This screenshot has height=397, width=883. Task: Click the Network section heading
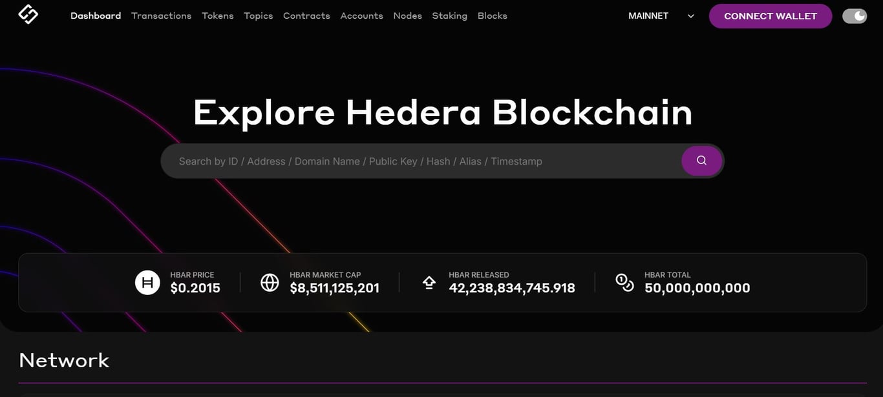[64, 360]
